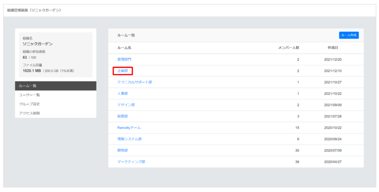Click the date 2021/12/10 for 企画部
This screenshot has width=379, height=192.
(x=333, y=71)
